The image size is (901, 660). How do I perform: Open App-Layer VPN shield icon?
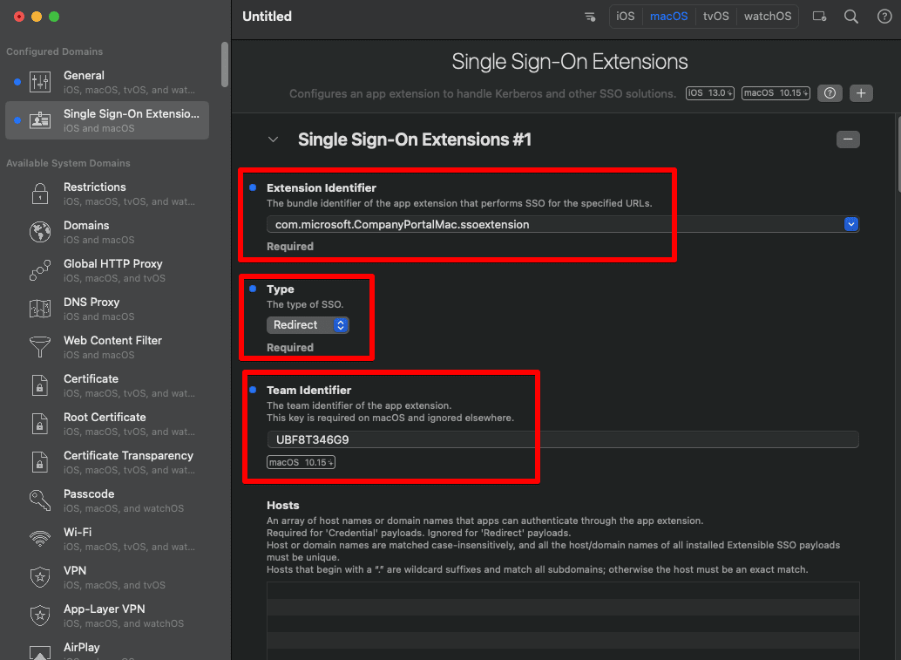[x=40, y=616]
